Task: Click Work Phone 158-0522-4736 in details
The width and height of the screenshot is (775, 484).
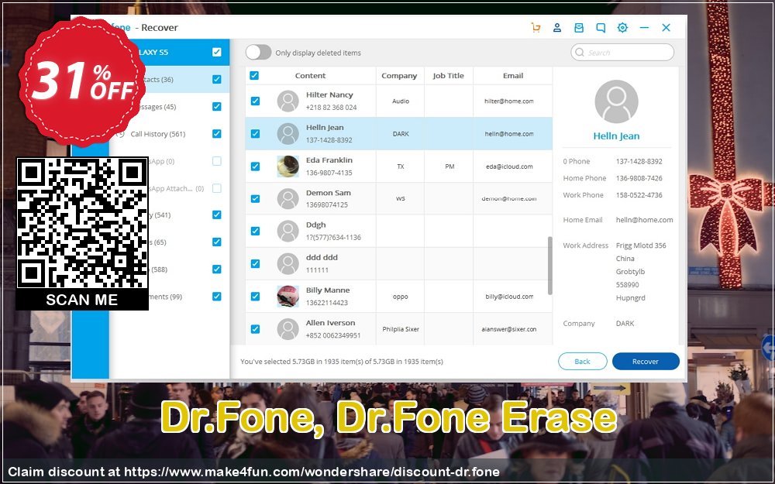Action: click(639, 194)
